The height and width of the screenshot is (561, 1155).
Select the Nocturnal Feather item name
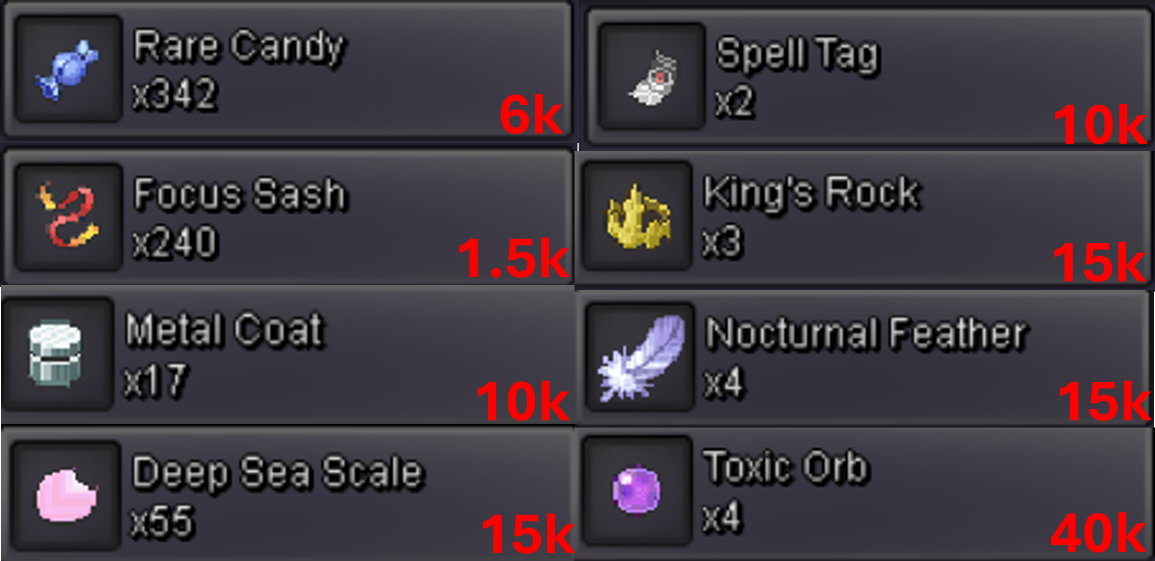867,333
